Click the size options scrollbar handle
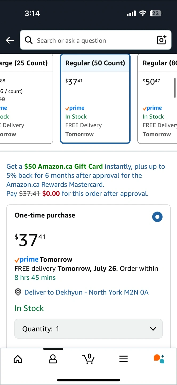This screenshot has width=177, height=385. [175, 88]
